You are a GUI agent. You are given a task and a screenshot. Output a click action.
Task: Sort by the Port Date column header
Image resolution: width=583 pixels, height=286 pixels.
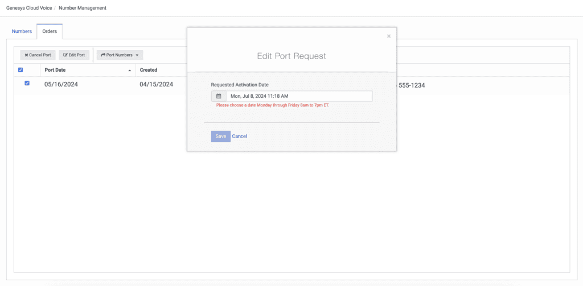(x=55, y=70)
